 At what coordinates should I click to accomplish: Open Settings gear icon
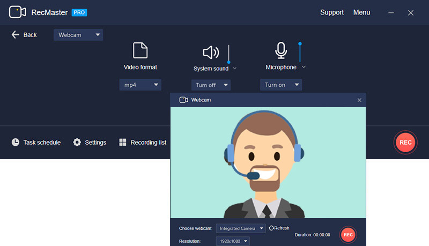coord(77,142)
